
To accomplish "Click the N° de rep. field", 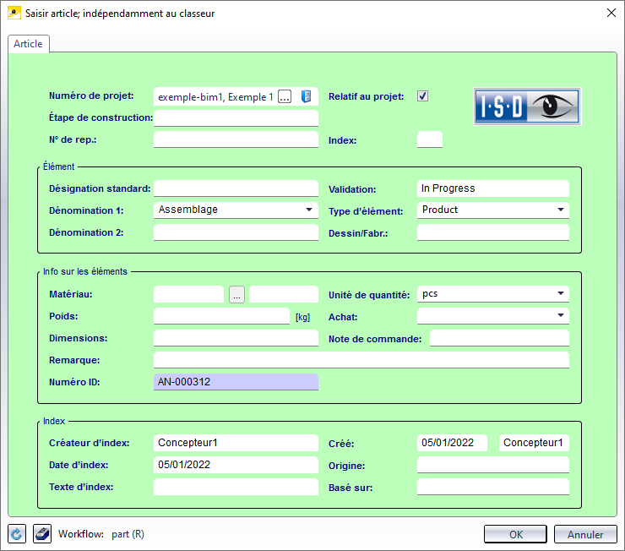I will click(236, 139).
